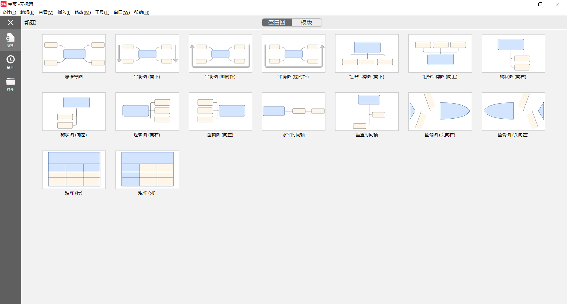Viewport: 567px width, 304px height.
Task: Select the 矩阵 (列) thumbnail
Action: pos(147,170)
